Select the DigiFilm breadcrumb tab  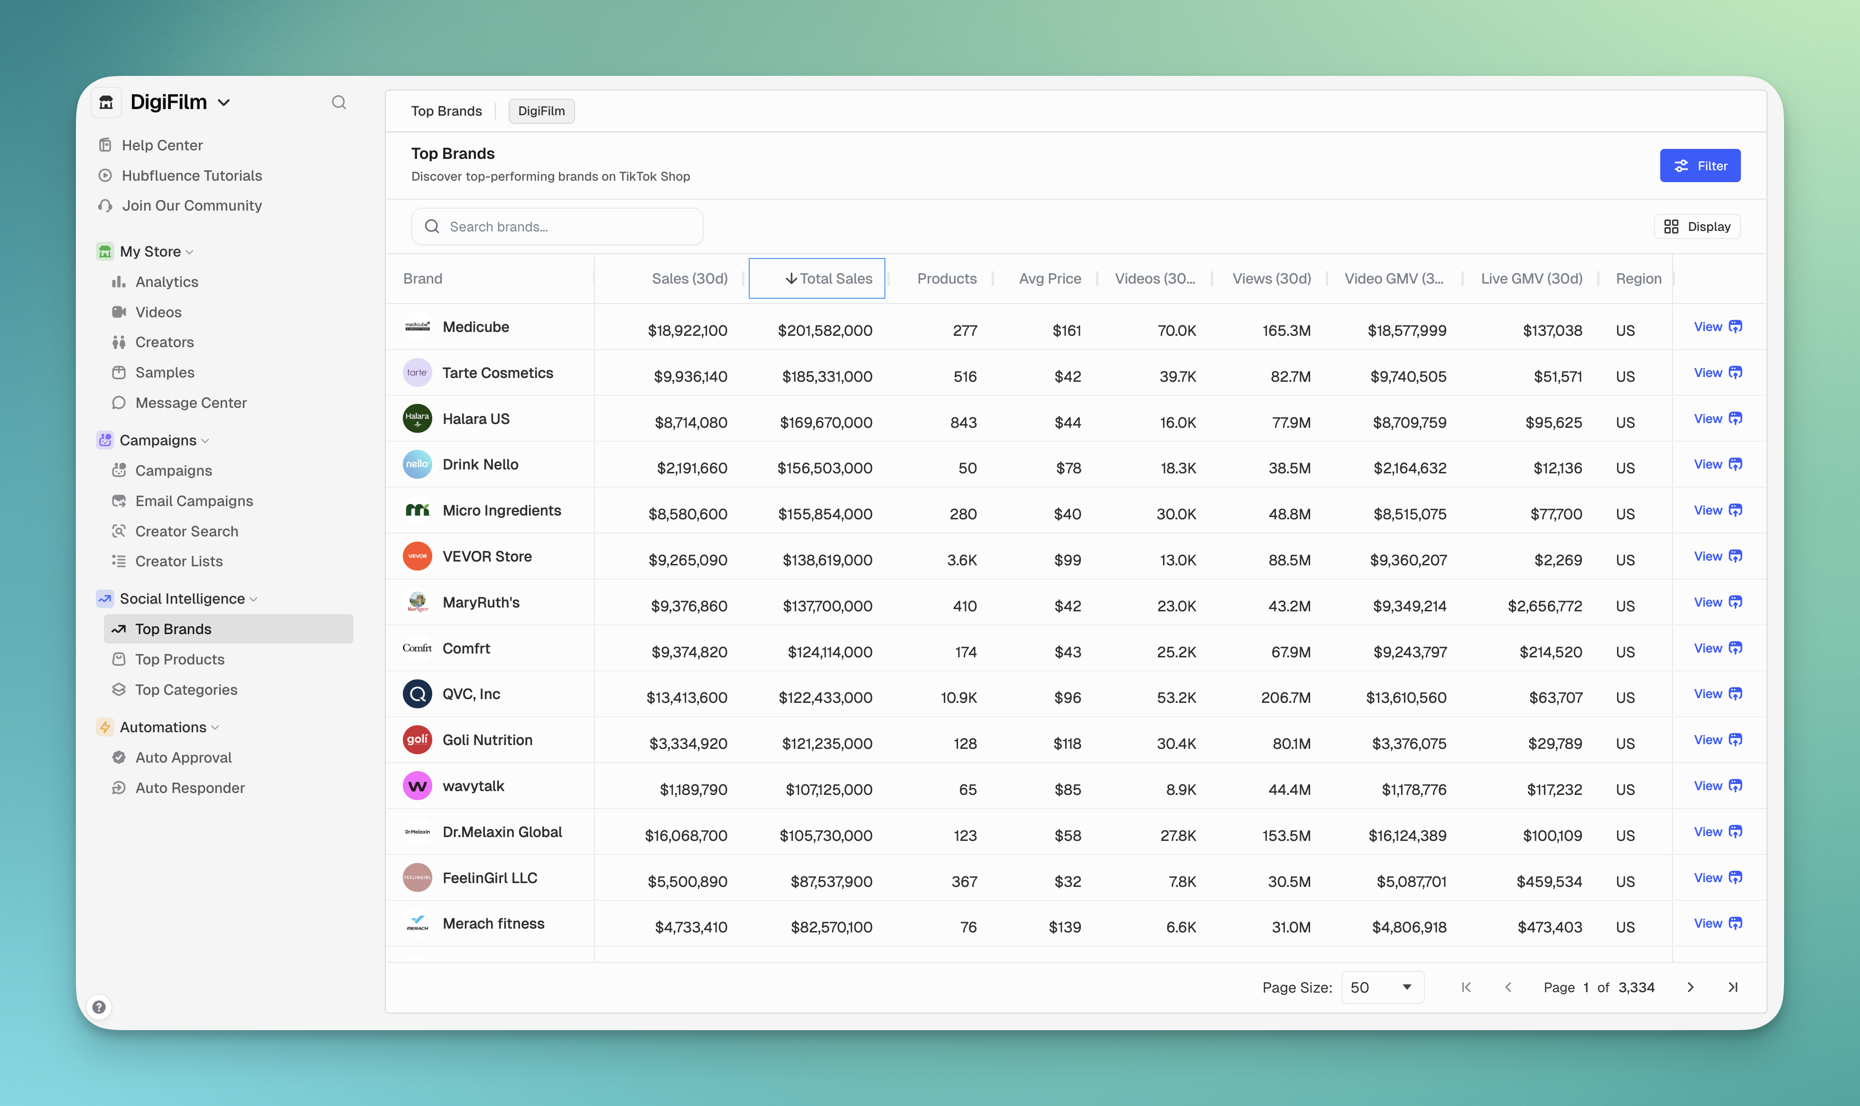click(541, 111)
